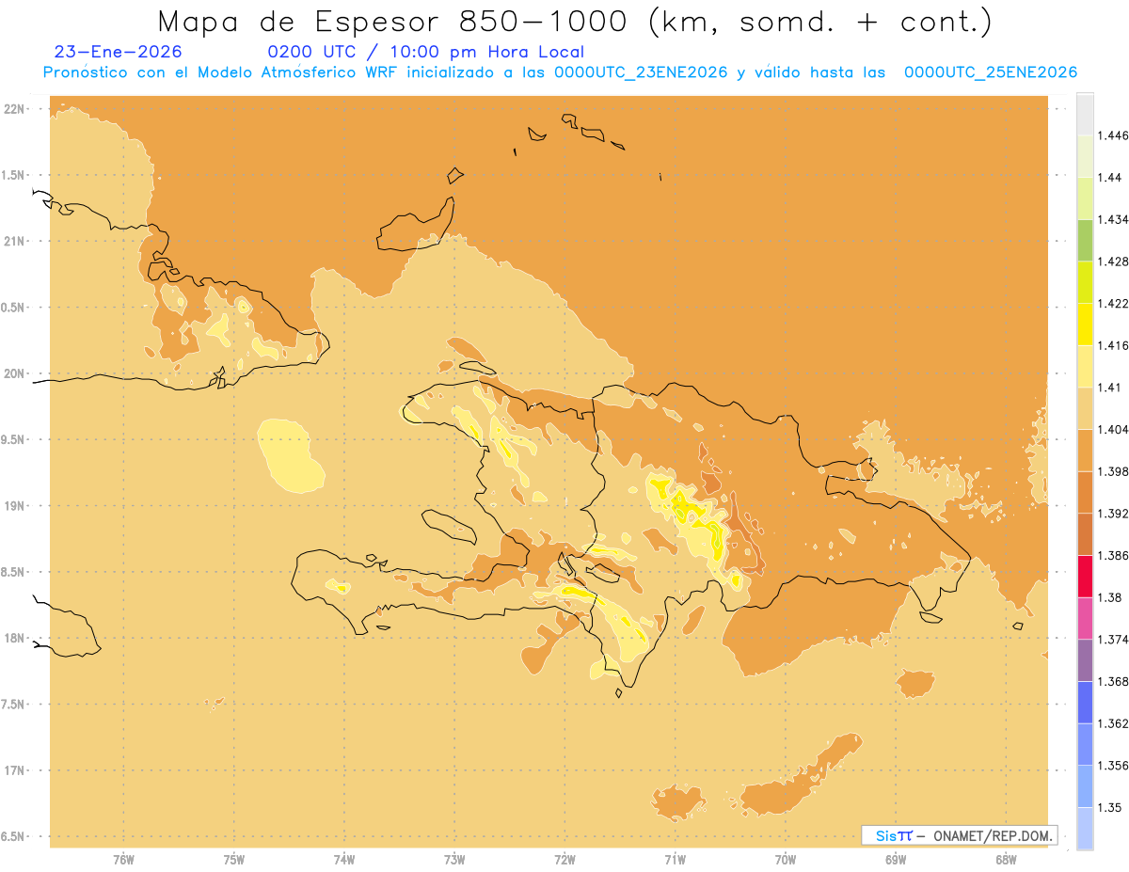Click the legend value '1.368'
The height and width of the screenshot is (872, 1129).
point(1115,681)
